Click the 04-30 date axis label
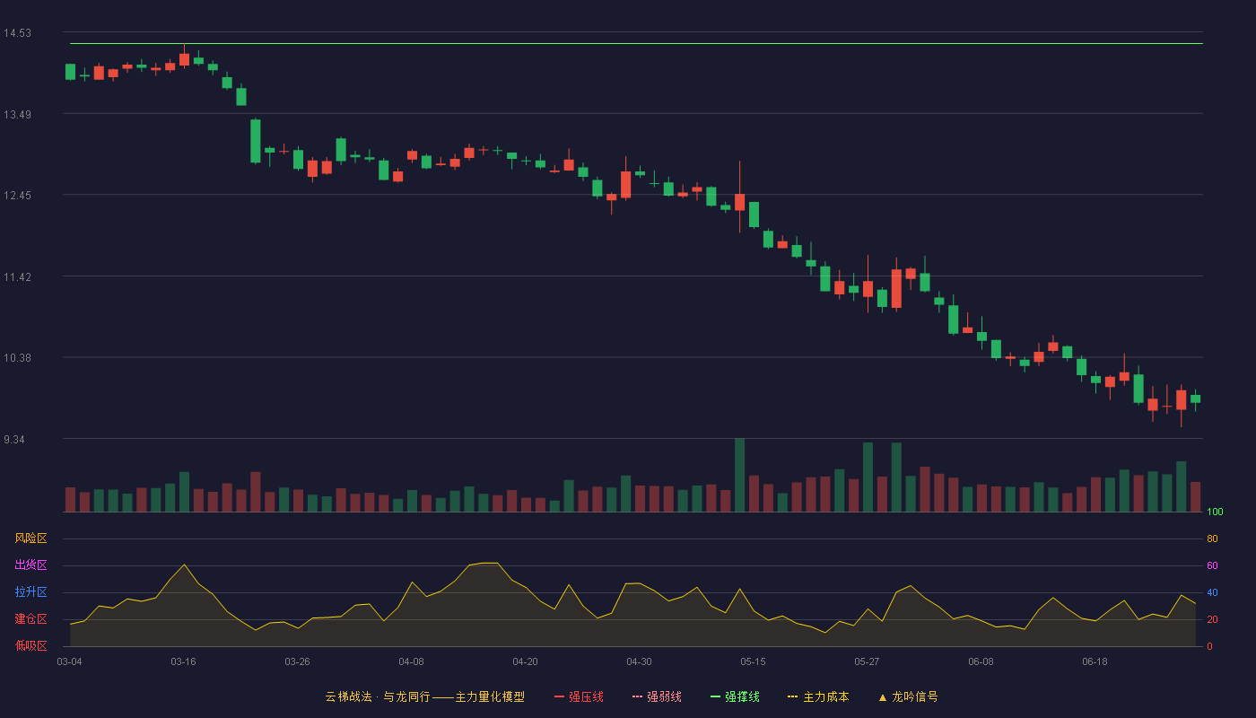Image resolution: width=1256 pixels, height=718 pixels. pyautogui.click(x=639, y=661)
